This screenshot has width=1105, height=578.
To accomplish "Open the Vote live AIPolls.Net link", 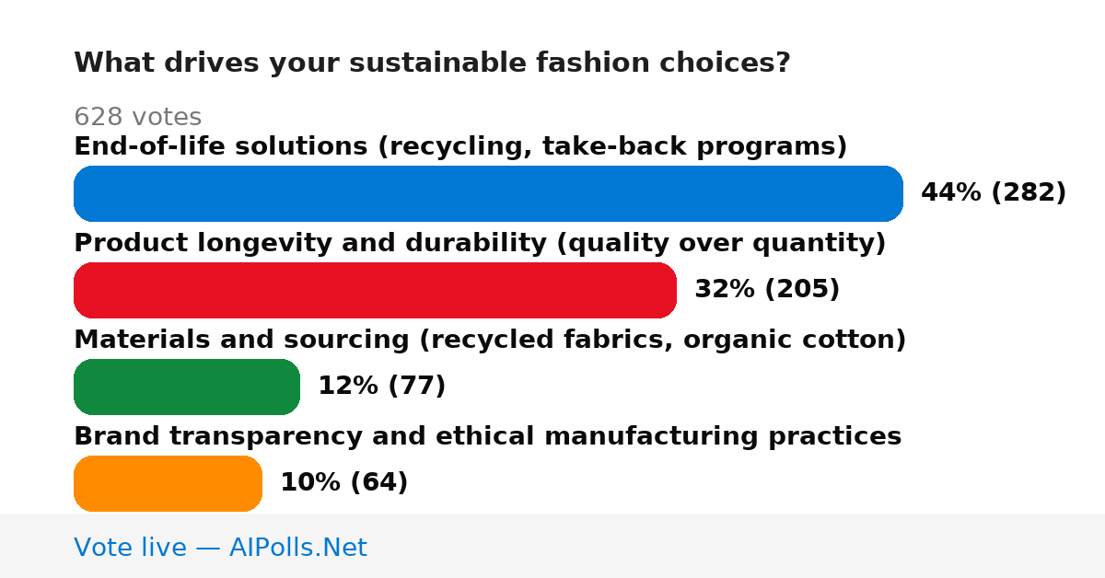I will pos(220,548).
